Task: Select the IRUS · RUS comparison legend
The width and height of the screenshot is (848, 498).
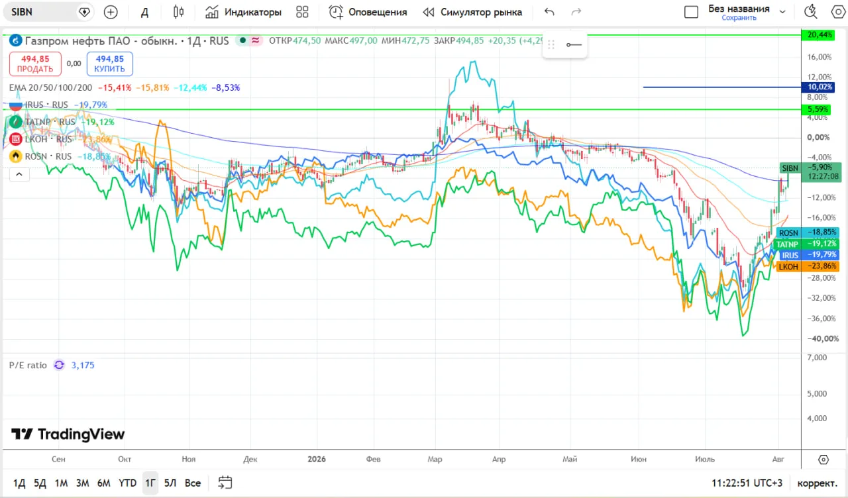Action: (x=46, y=105)
